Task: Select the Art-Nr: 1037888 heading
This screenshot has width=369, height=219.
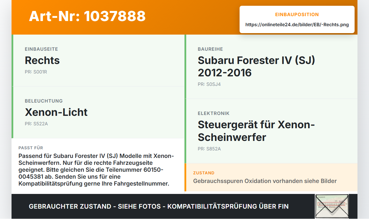Action: [87, 16]
